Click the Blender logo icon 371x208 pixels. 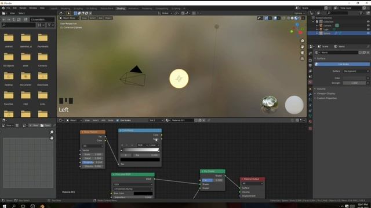click(x=3, y=8)
